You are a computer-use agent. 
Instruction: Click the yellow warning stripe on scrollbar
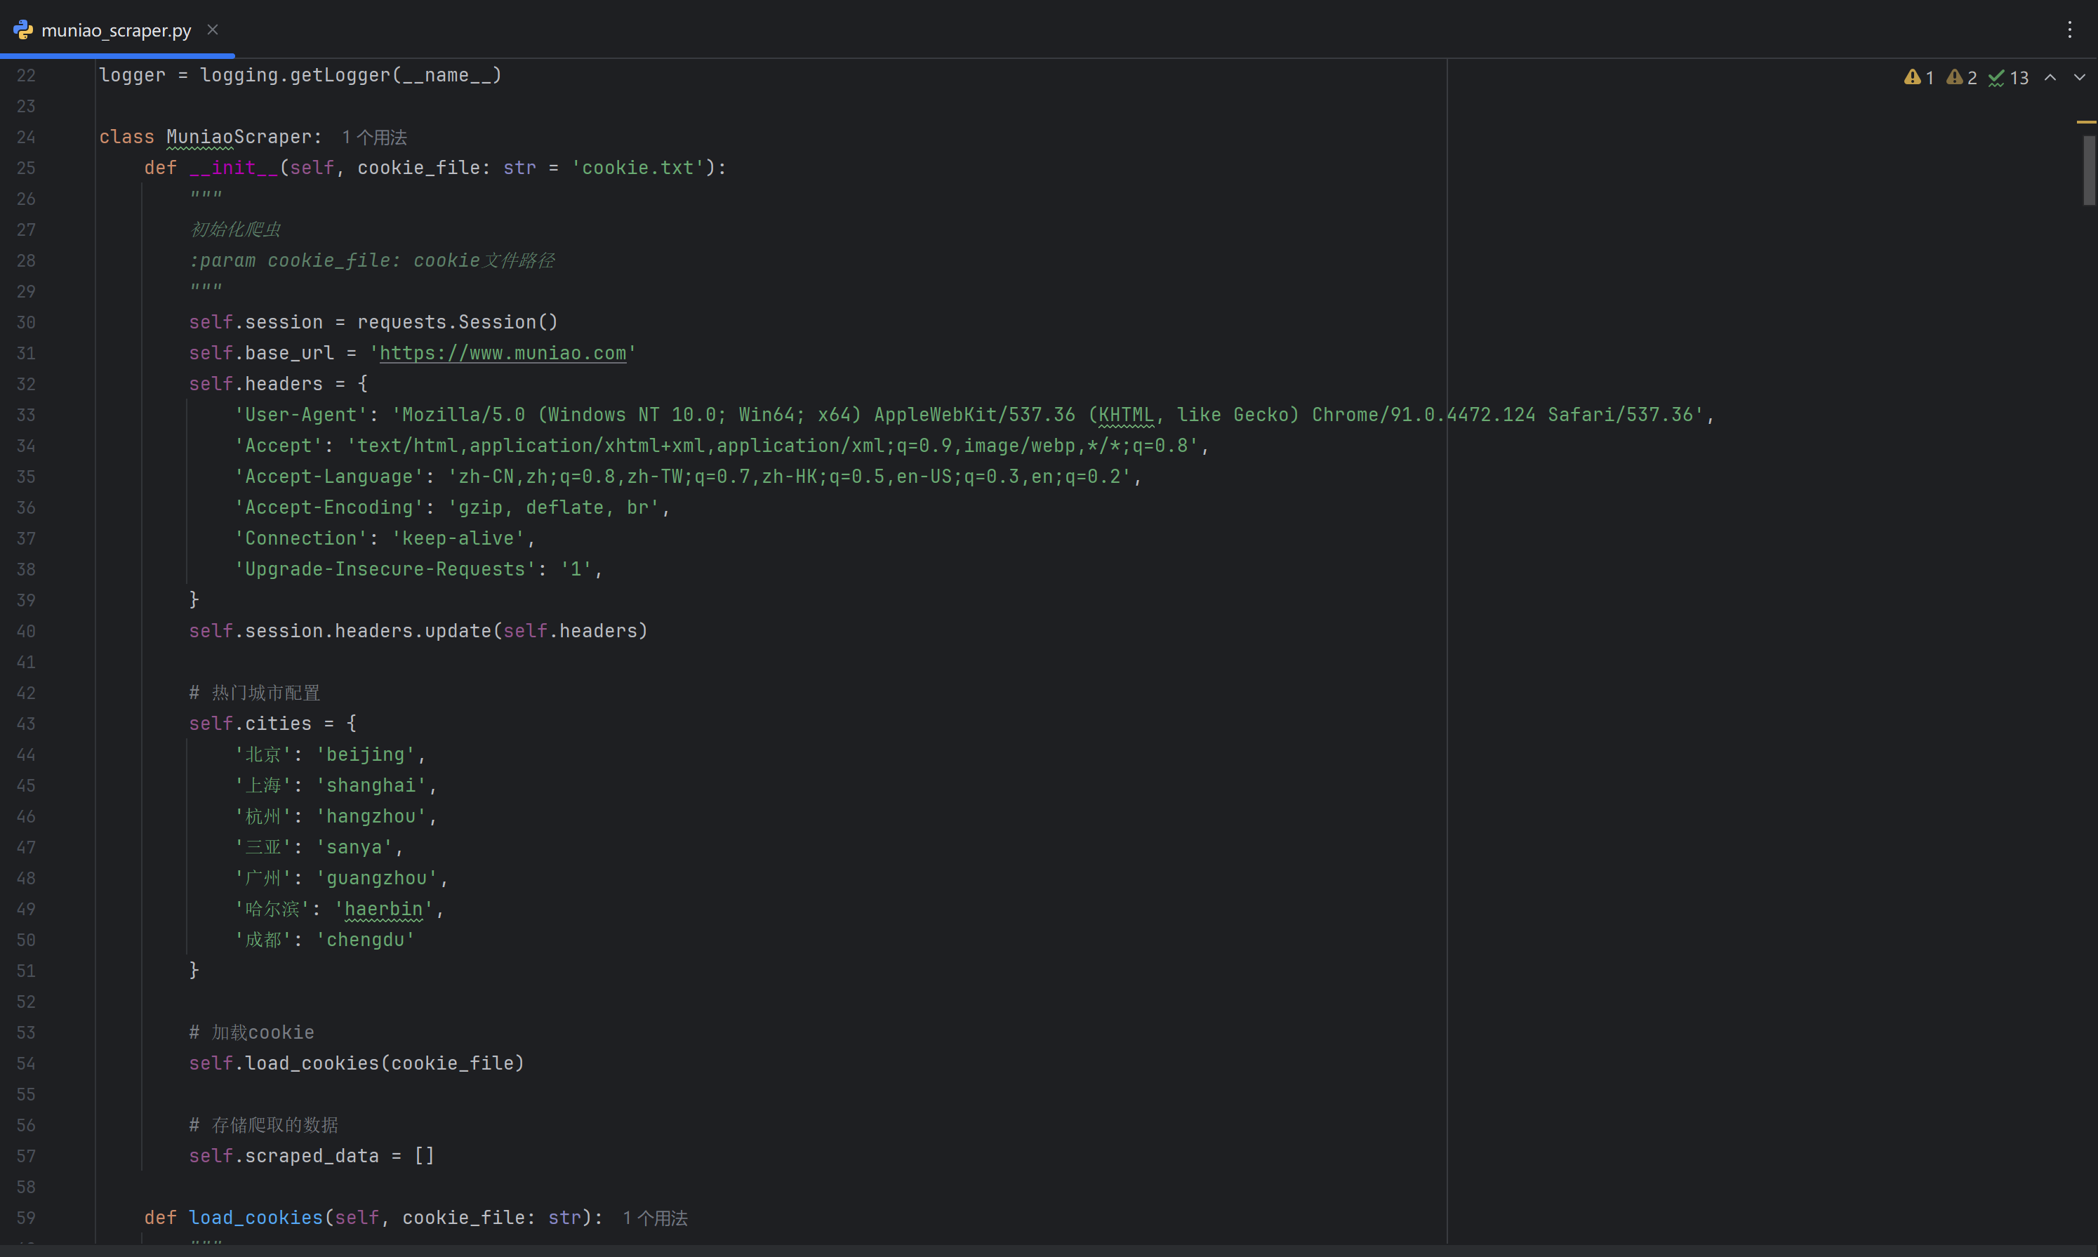click(x=2085, y=122)
